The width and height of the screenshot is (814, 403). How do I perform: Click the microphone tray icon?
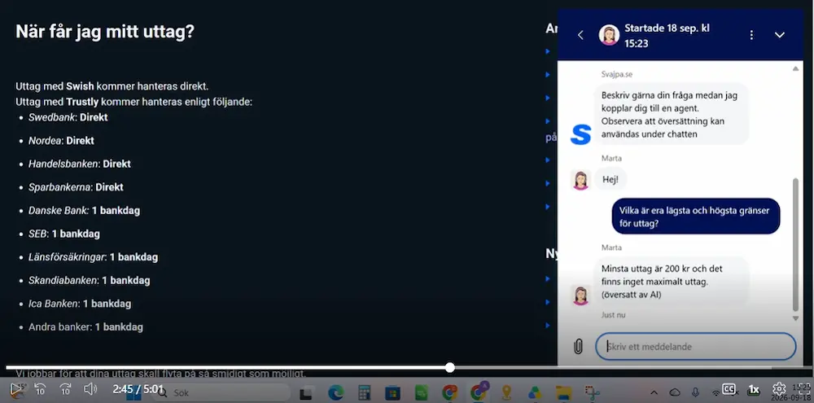696,392
